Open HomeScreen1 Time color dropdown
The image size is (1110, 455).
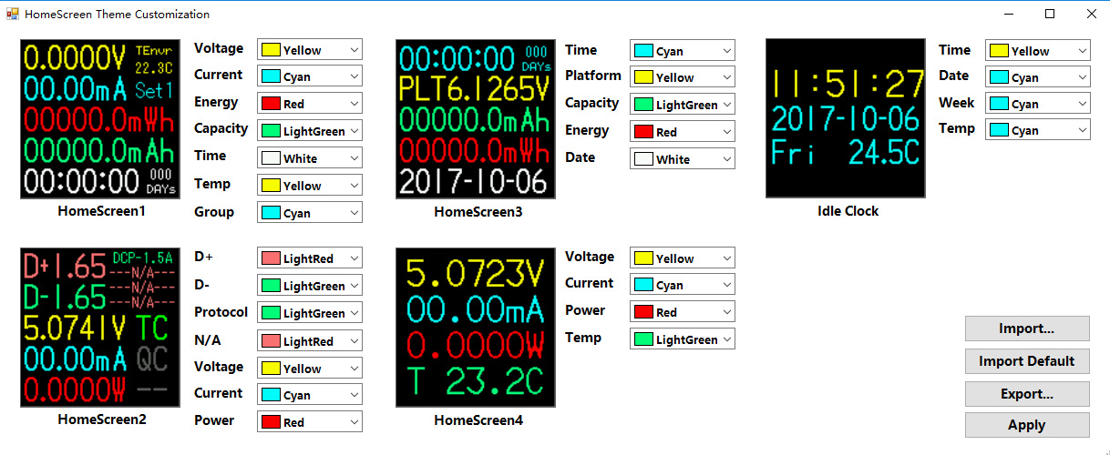coord(310,158)
